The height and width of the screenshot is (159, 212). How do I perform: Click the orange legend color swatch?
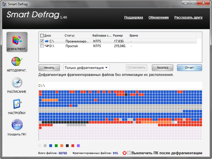62,146
